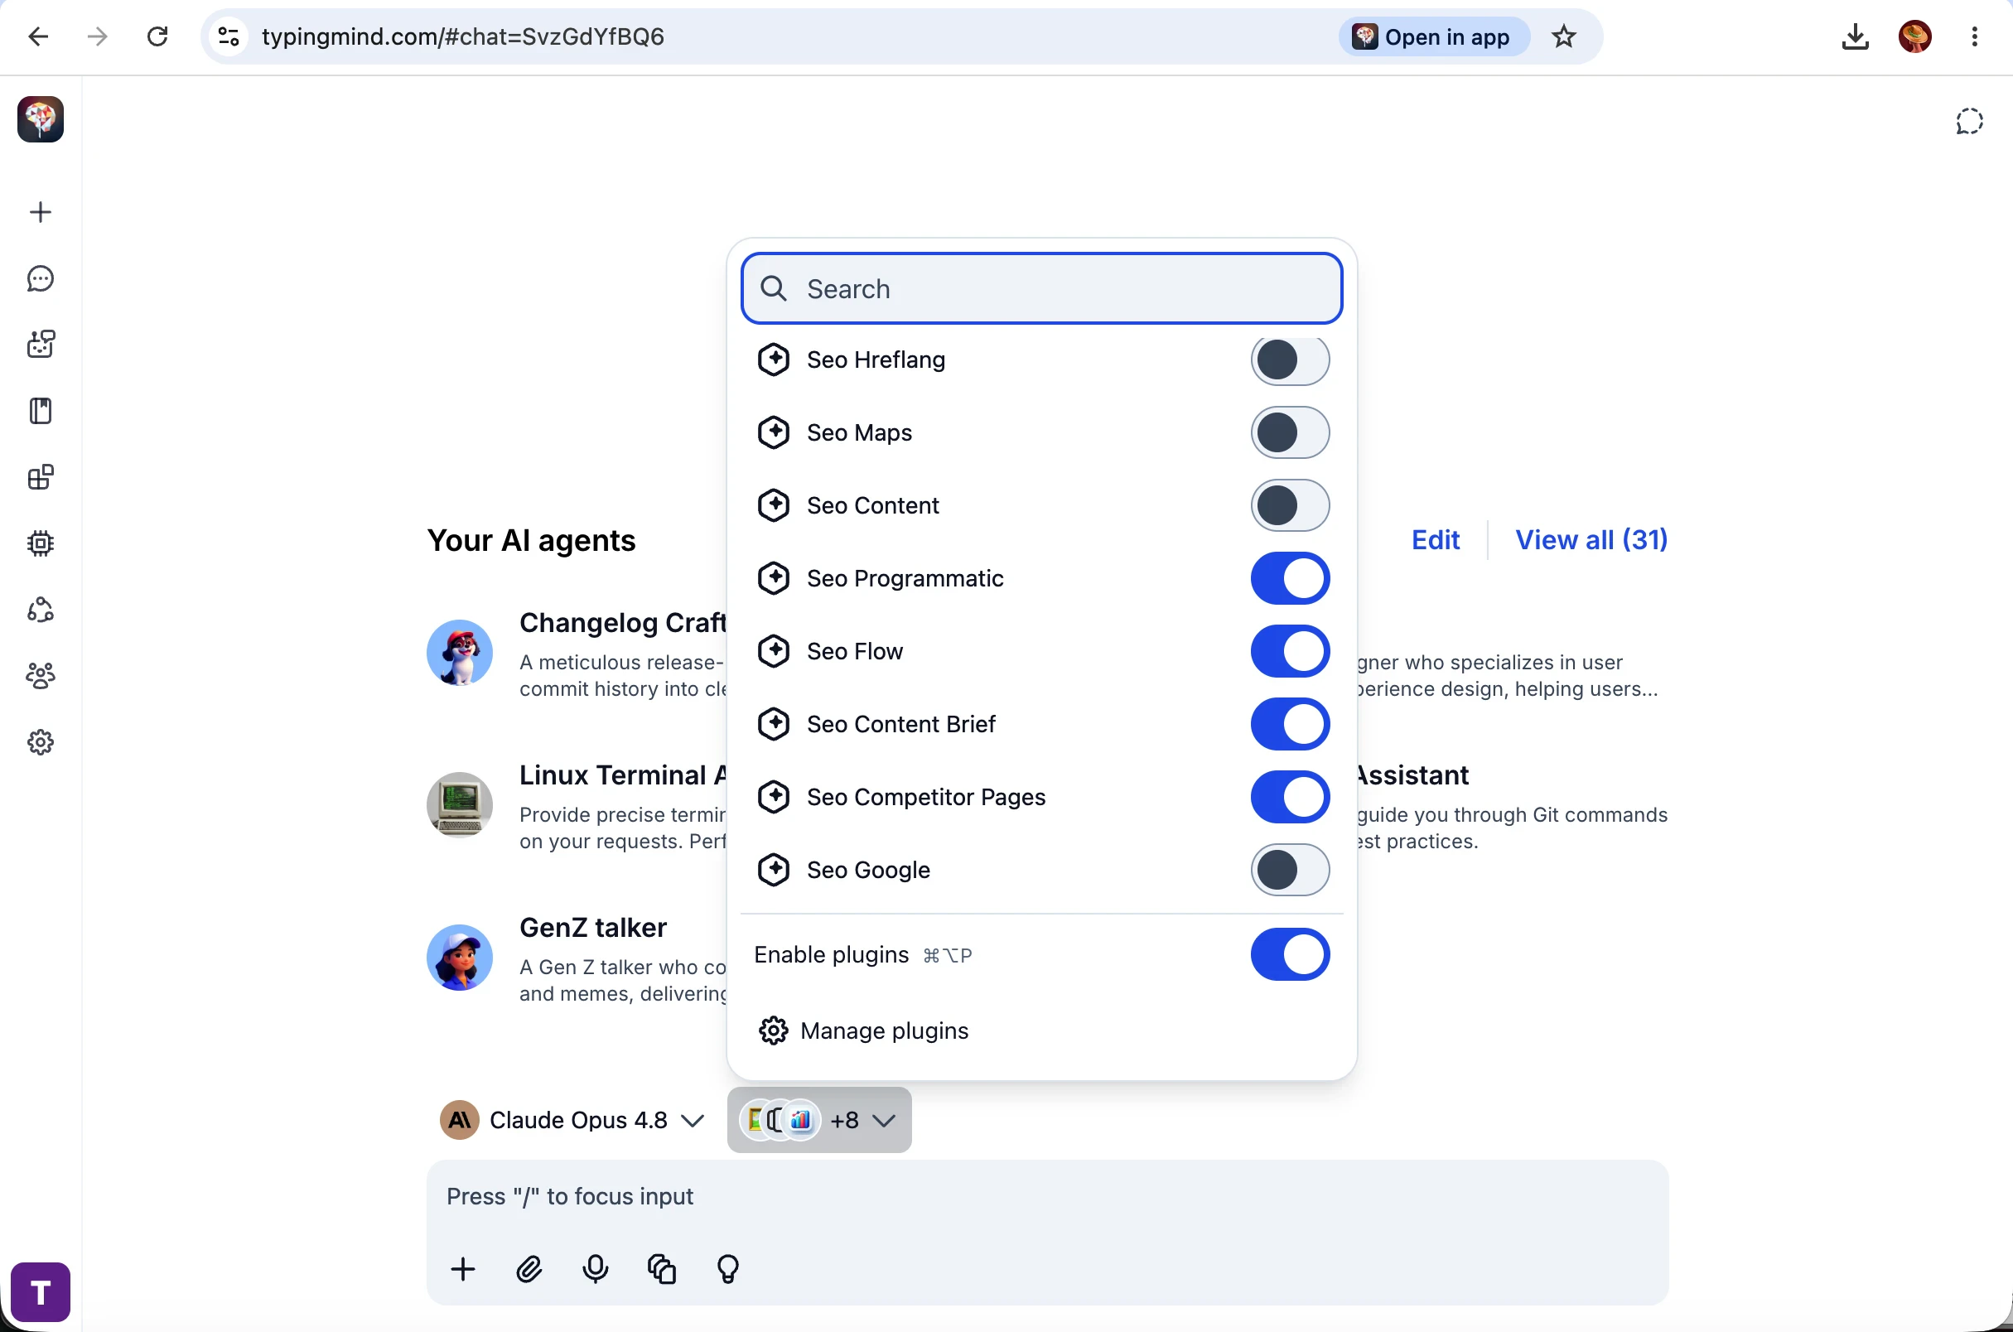2013x1332 pixels.
Task: Reload the page with the refresh icon
Action: (x=157, y=36)
